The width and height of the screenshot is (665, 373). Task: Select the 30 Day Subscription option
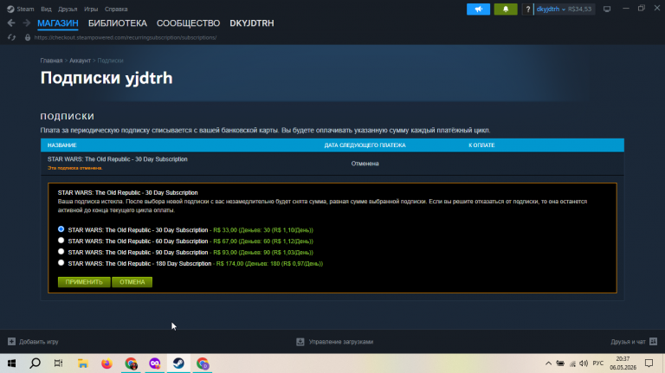click(x=61, y=229)
